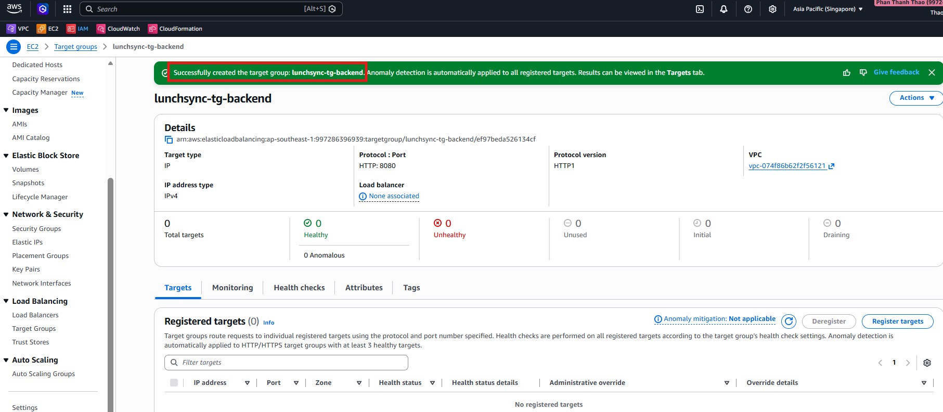943x412 pixels.
Task: Open the Actions dropdown
Action: point(916,98)
